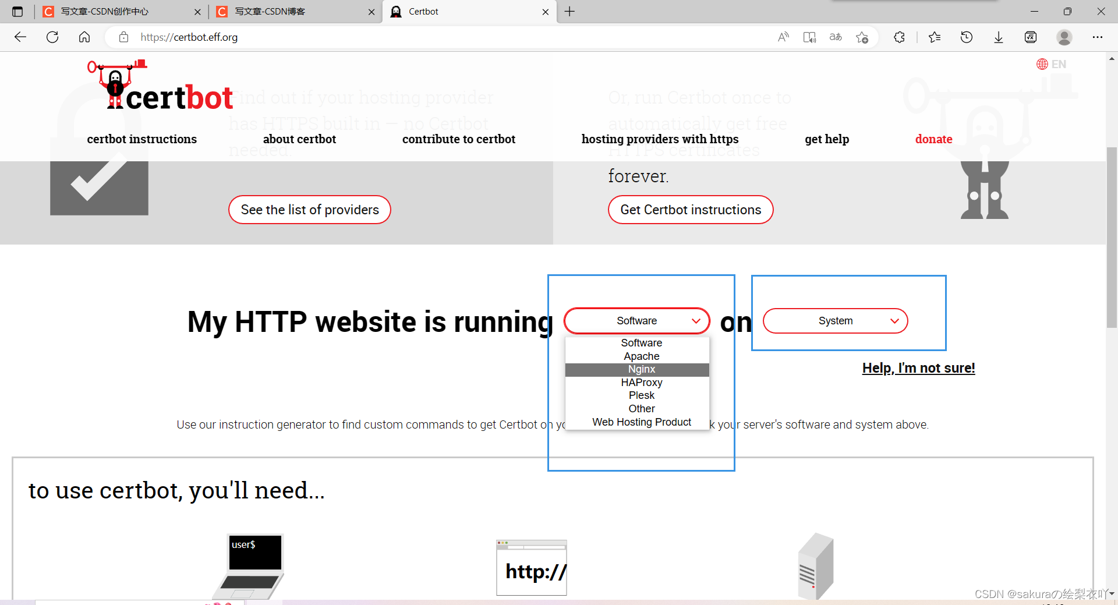This screenshot has height=605, width=1118.
Task: Choose the Software placeholder option in list
Action: tap(638, 343)
